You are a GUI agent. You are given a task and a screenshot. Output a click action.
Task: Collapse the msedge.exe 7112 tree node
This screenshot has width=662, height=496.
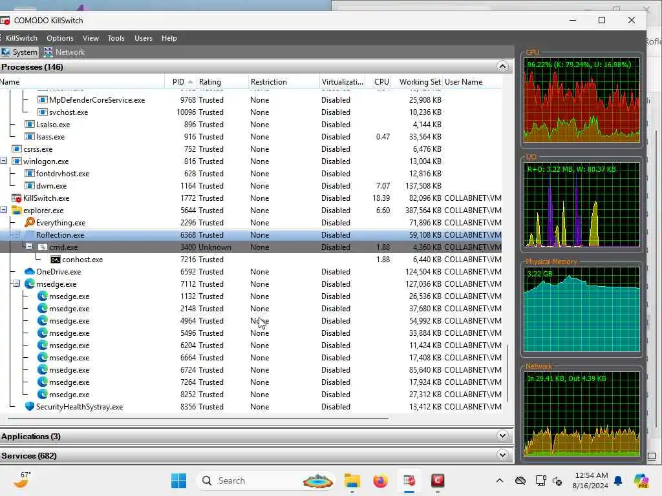[x=16, y=284]
